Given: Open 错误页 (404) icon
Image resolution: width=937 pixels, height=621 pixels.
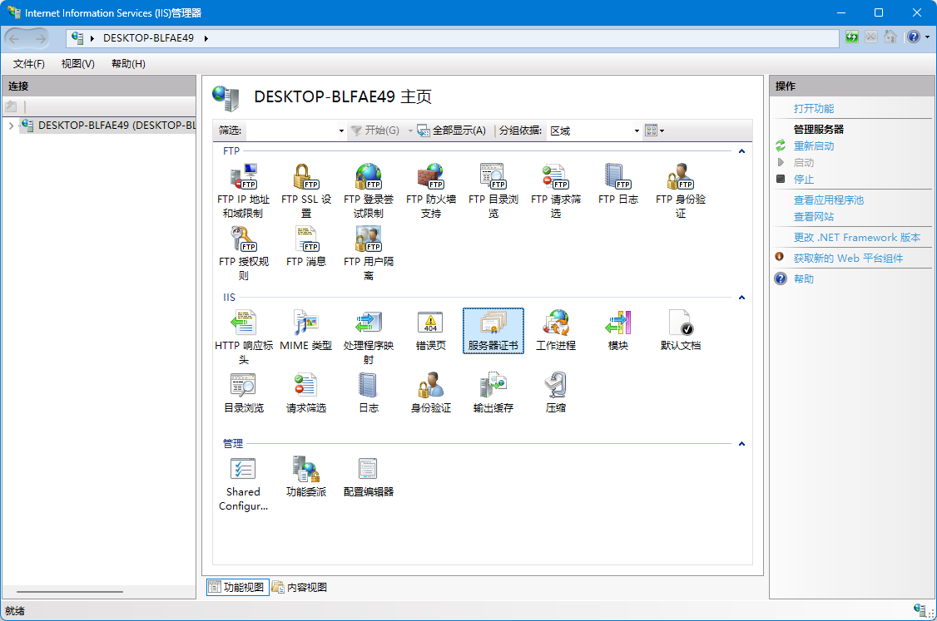Looking at the screenshot, I should click(431, 330).
